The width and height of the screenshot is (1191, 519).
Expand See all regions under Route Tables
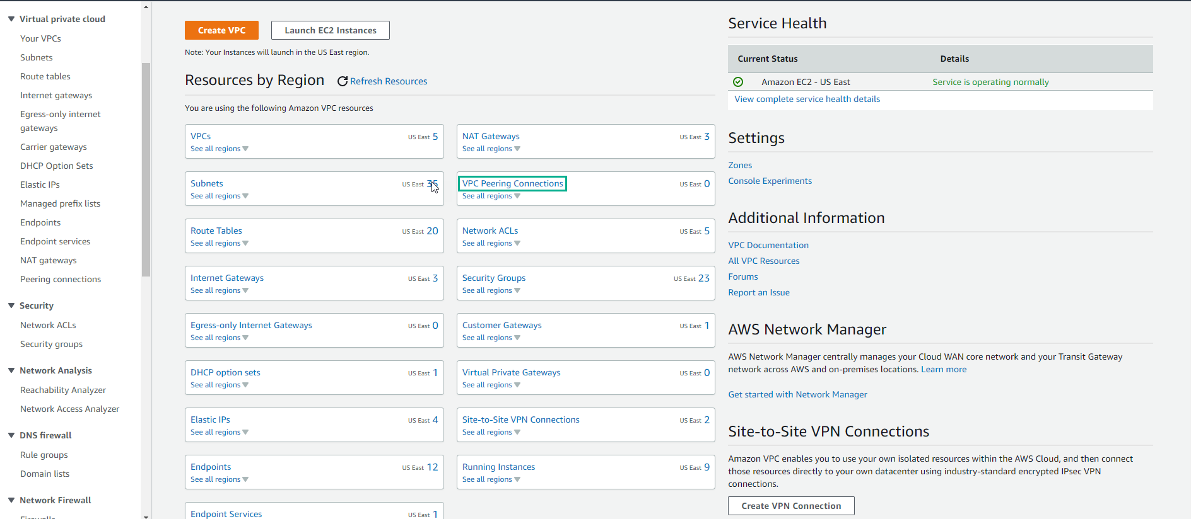click(220, 243)
